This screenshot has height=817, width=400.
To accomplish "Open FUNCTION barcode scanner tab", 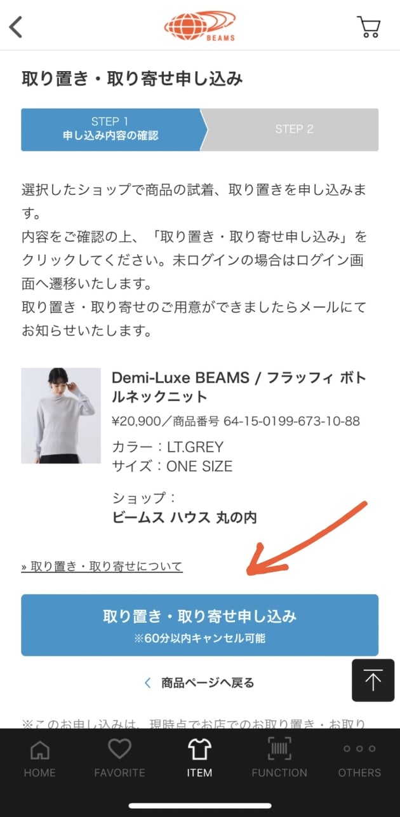I will 279,758.
